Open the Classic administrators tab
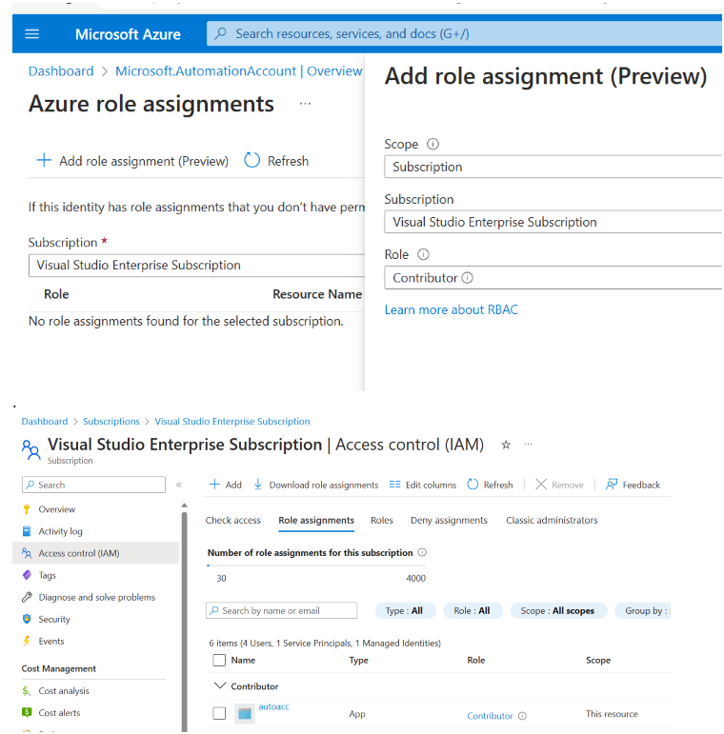Image resolution: width=724 pixels, height=734 pixels. 552,520
